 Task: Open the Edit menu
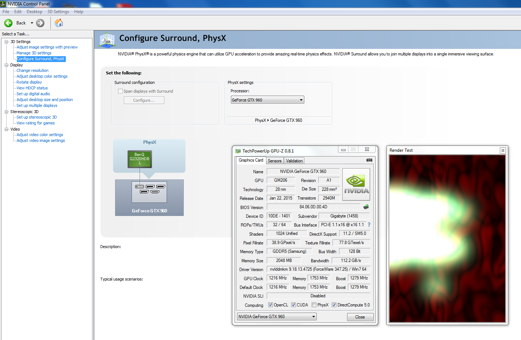tap(18, 12)
